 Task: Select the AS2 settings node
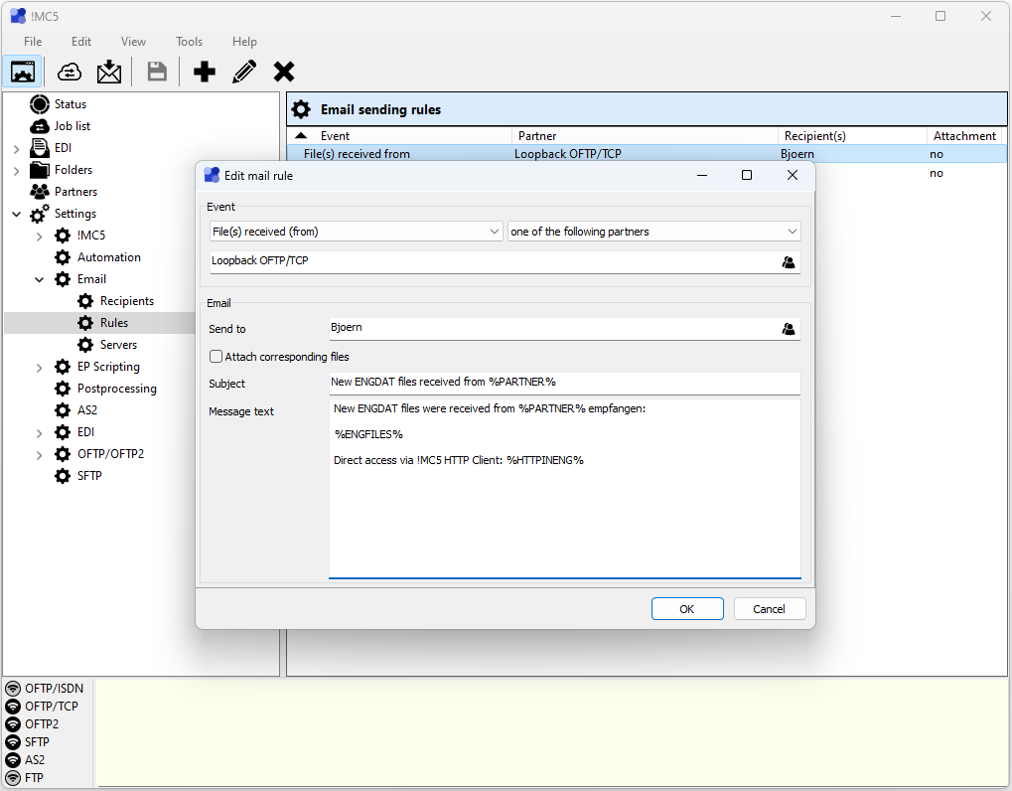(87, 410)
